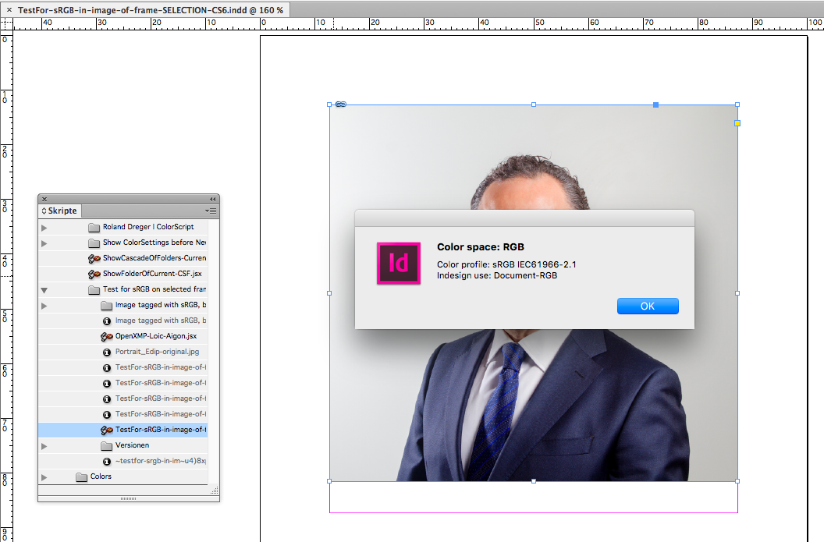Screen dimensions: 824x542
Task: Click the Versionen folder icon
Action: (107, 446)
